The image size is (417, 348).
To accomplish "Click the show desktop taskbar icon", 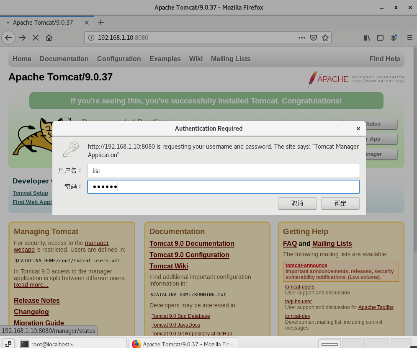I will 8,344.
